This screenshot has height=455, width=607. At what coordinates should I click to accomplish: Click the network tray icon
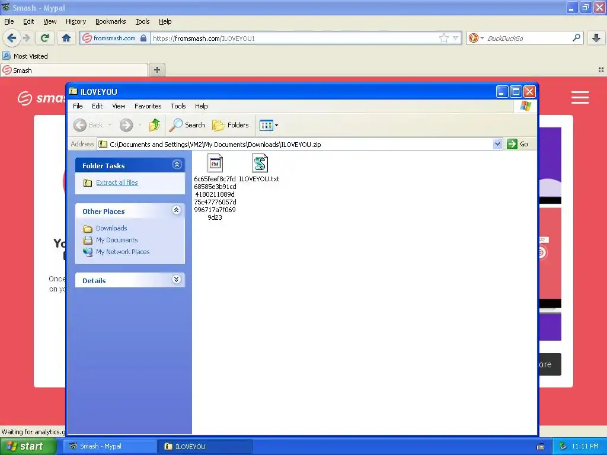[563, 447]
